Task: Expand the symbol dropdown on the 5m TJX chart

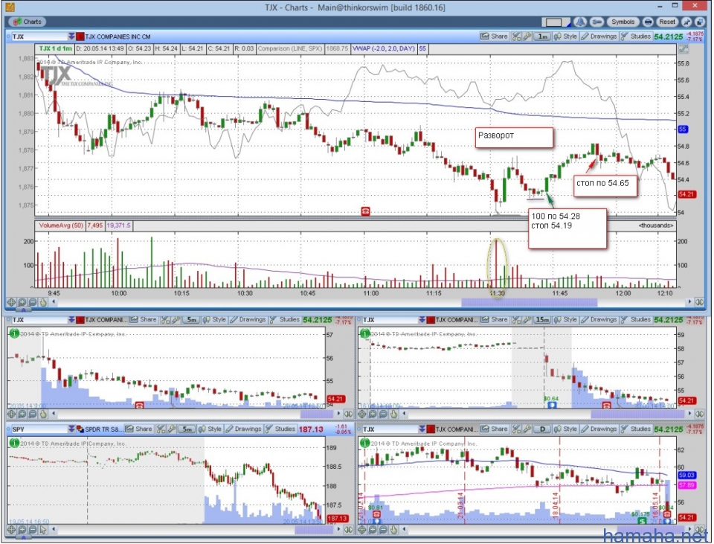Action: point(71,320)
